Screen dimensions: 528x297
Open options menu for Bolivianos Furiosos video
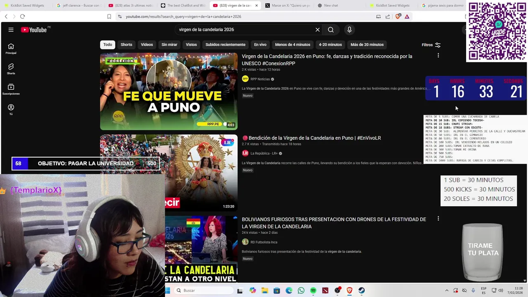click(438, 219)
